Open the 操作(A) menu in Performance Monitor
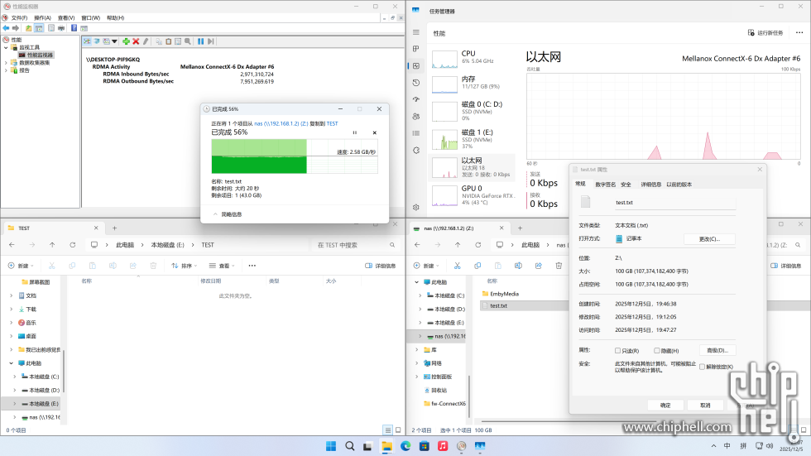811x456 pixels. pyautogui.click(x=41, y=17)
